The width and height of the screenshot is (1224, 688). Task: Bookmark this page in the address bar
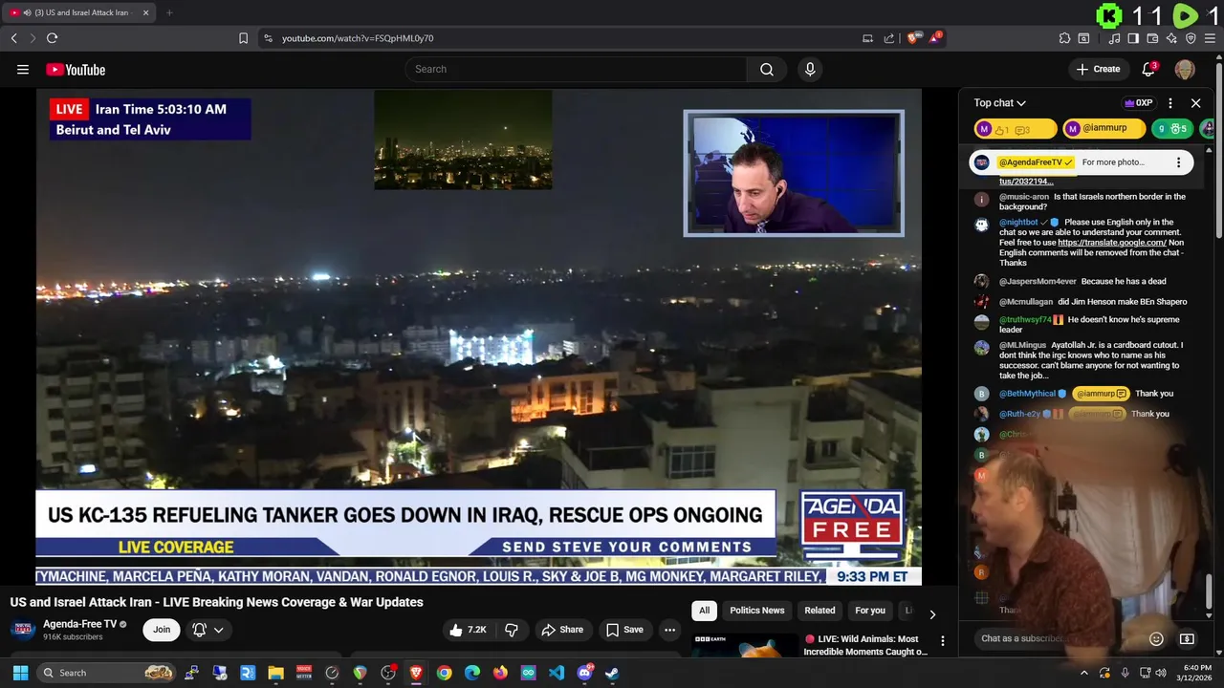click(x=243, y=38)
